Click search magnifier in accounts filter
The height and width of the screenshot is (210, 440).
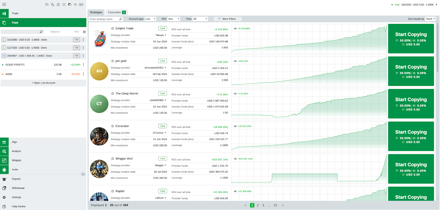(41, 32)
